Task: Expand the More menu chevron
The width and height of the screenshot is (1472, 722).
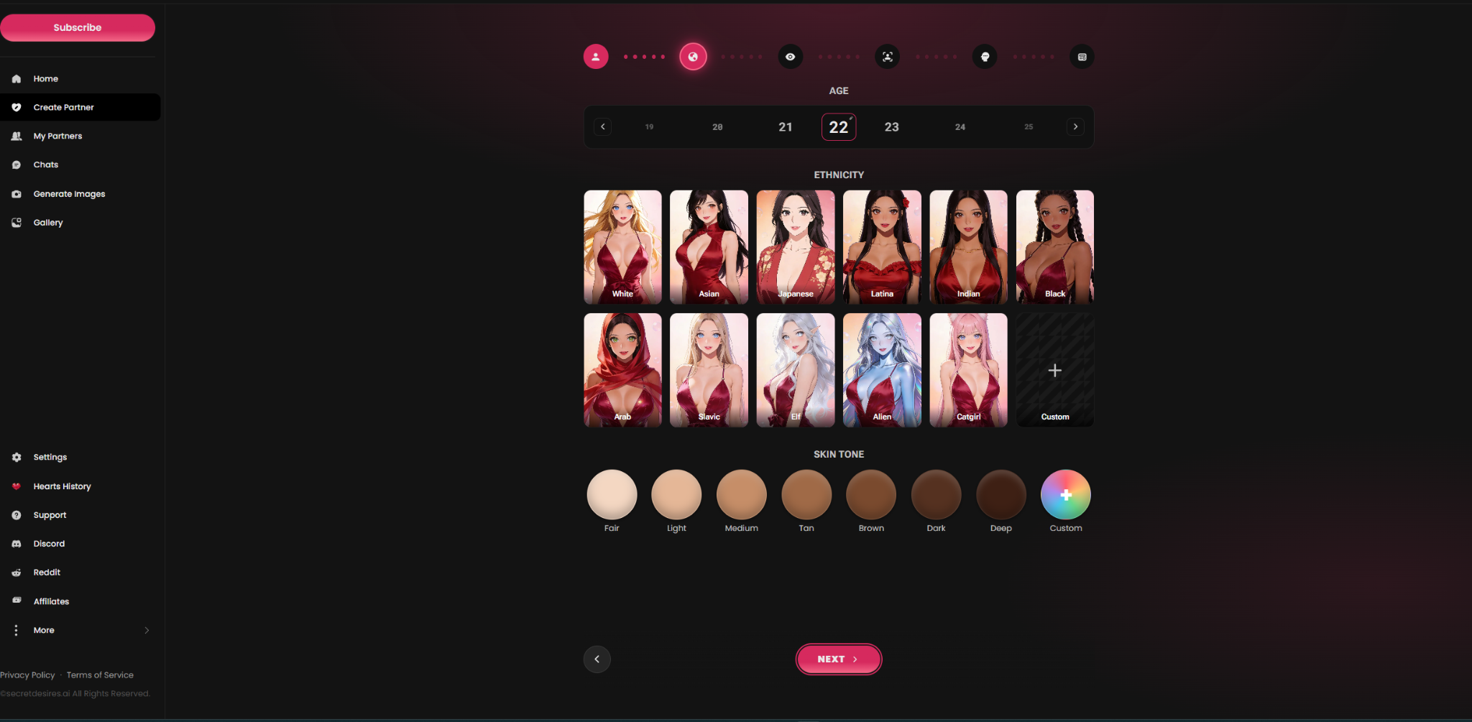Action: tap(147, 630)
